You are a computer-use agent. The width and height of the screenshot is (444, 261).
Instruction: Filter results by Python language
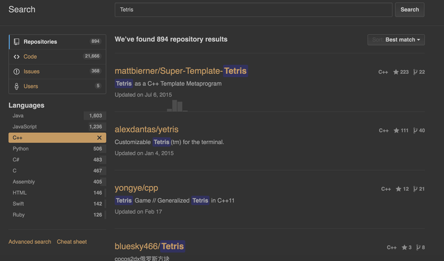tap(57, 149)
